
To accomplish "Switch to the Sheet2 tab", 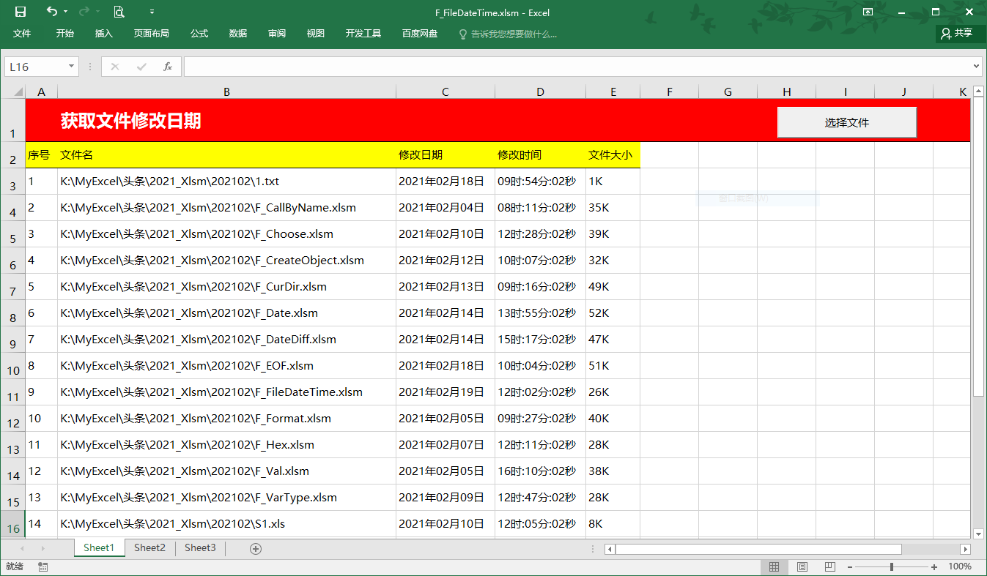I will 149,547.
